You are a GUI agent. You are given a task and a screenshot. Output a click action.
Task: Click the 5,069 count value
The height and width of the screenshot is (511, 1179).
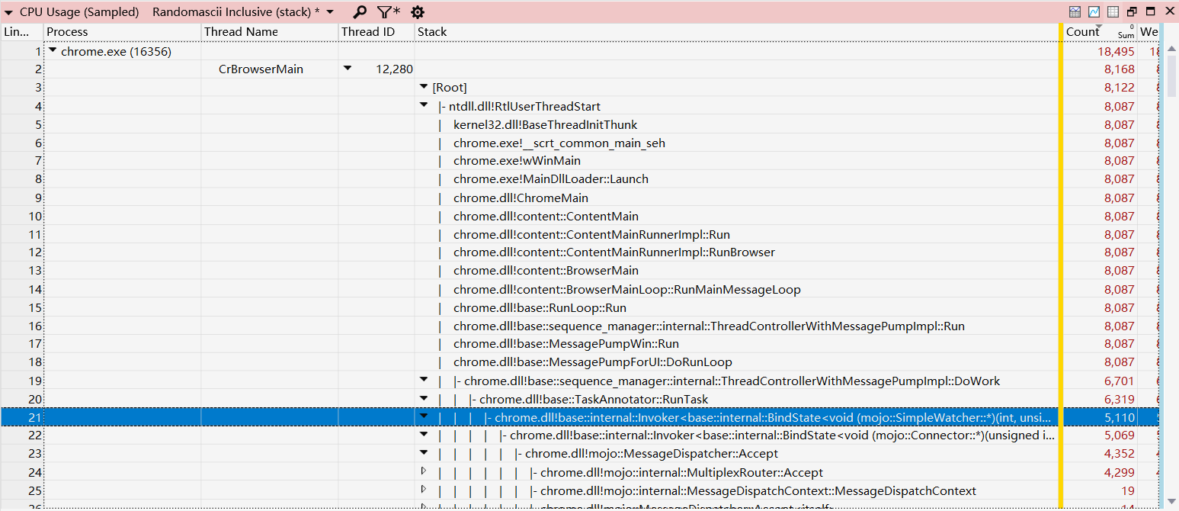coord(1119,435)
